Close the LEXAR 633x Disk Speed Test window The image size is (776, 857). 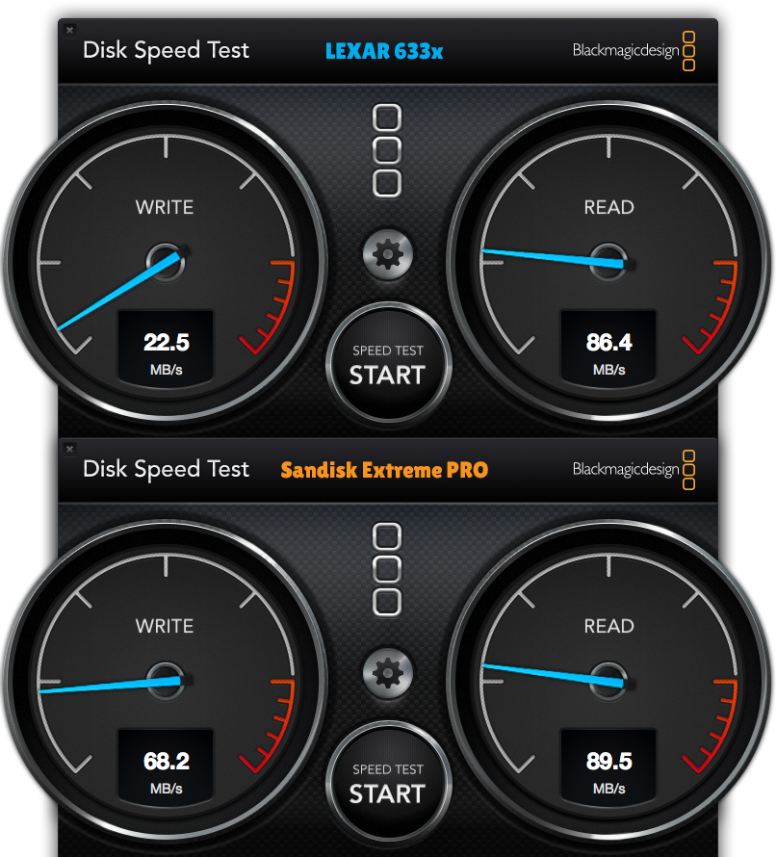(69, 30)
